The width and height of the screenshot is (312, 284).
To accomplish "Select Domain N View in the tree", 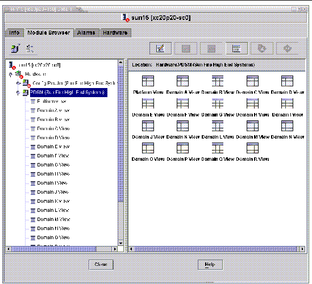I will [53, 228].
